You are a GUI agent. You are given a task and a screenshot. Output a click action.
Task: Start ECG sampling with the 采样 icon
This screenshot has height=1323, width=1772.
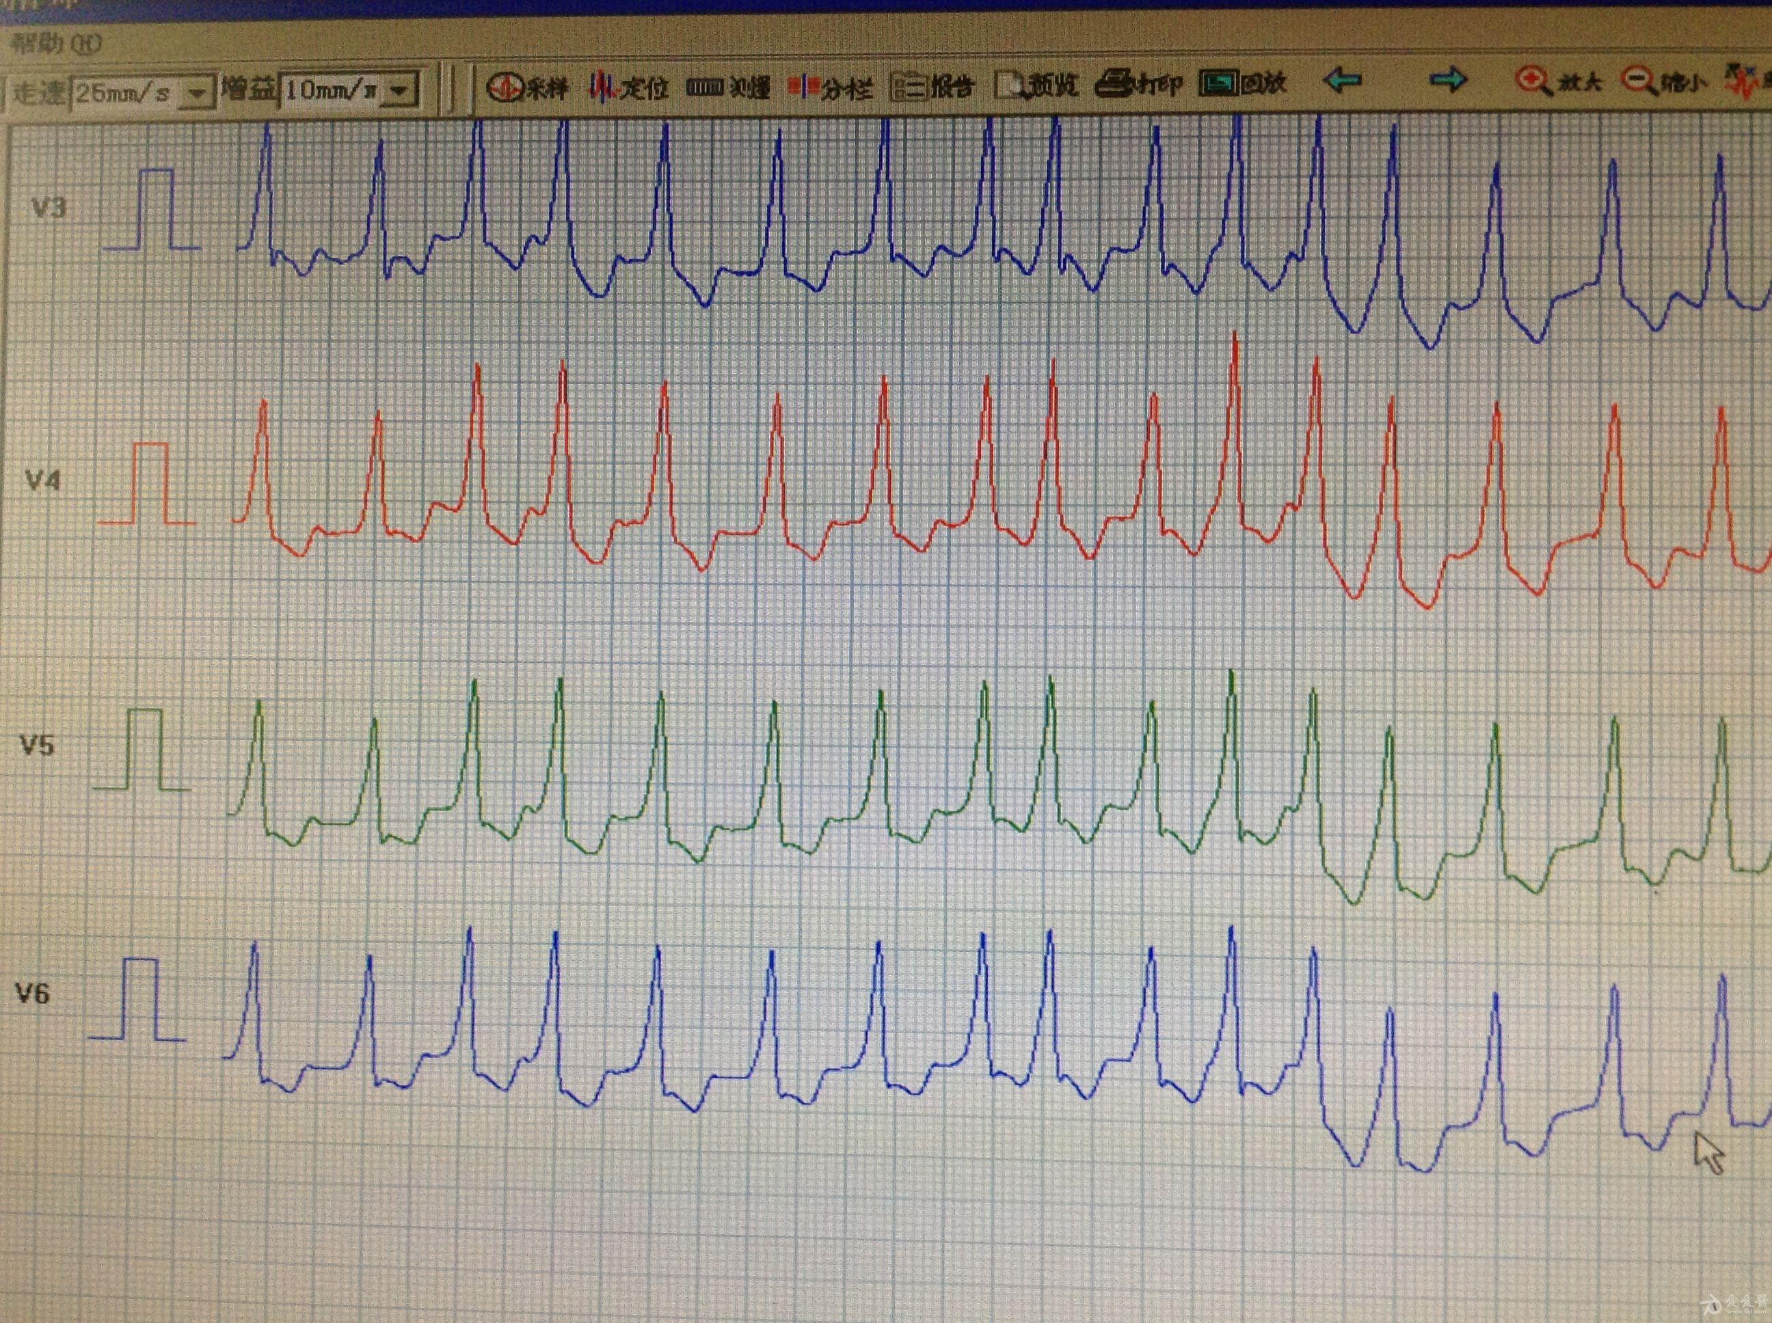528,87
